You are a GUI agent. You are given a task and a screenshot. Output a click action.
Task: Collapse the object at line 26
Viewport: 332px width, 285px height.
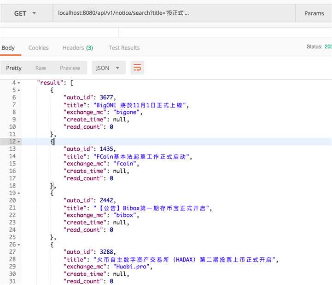(19, 245)
